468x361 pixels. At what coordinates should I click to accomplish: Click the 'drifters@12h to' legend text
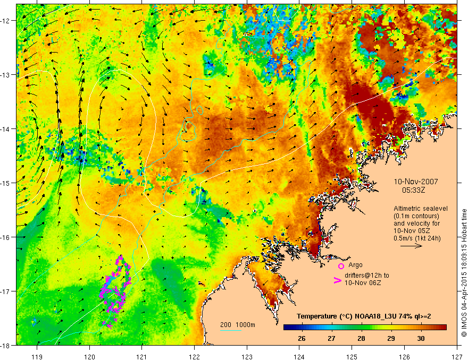[367, 275]
